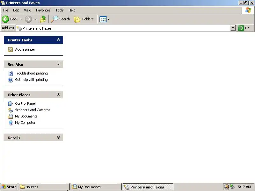Open My Computer link
The image size is (255, 191).
point(25,123)
